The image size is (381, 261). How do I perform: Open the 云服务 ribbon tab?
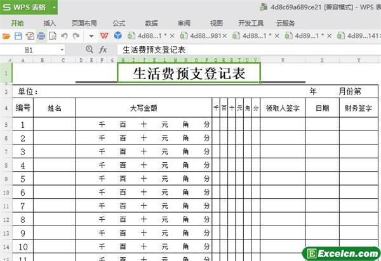pyautogui.click(x=286, y=23)
